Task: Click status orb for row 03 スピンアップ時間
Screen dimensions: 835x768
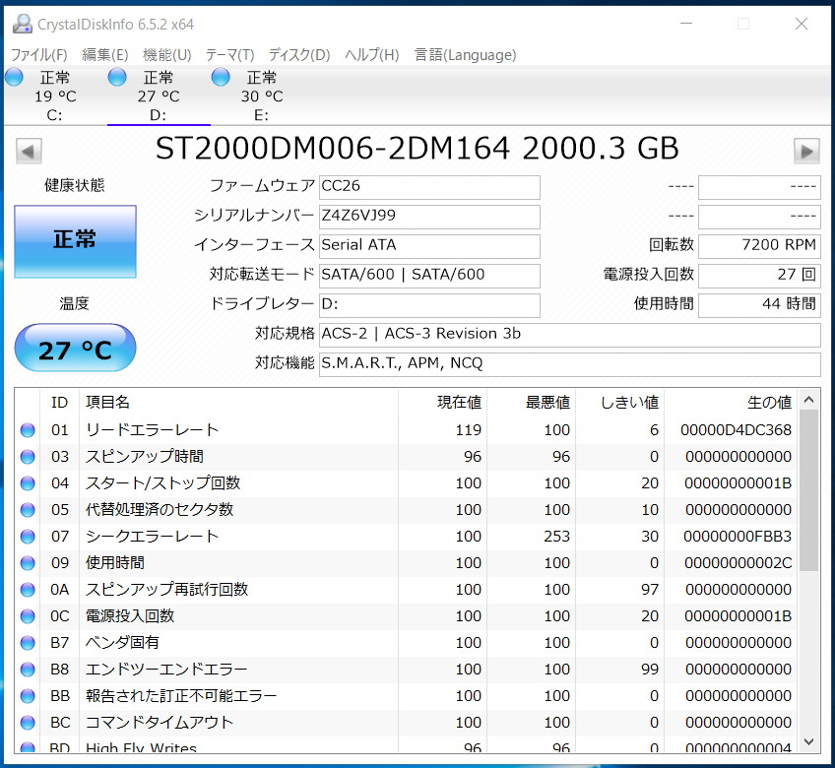Action: tap(28, 457)
